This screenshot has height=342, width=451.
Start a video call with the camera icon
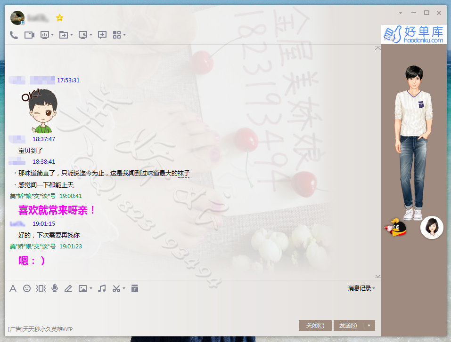click(30, 35)
